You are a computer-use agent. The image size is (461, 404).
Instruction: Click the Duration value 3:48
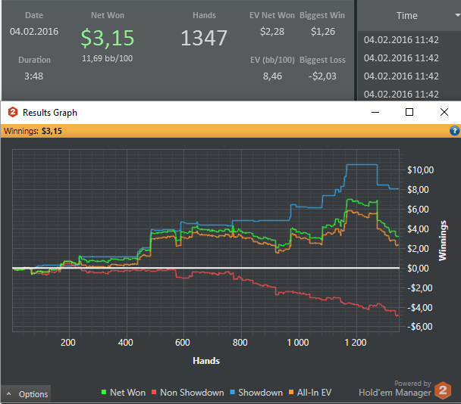(33, 76)
